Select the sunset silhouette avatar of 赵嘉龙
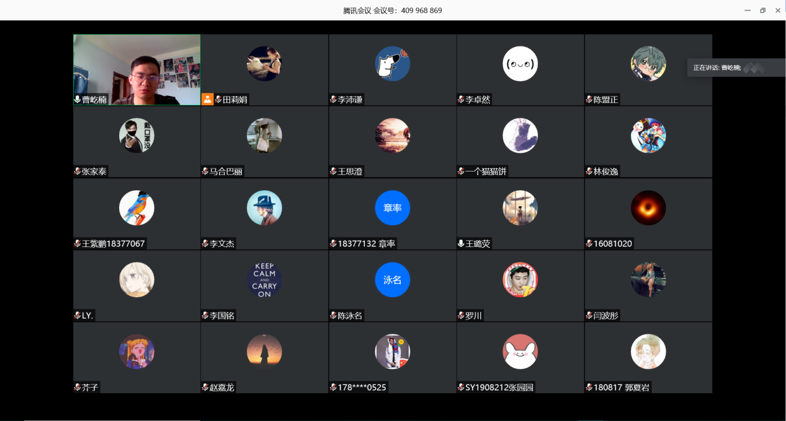This screenshot has height=421, width=786. [264, 352]
